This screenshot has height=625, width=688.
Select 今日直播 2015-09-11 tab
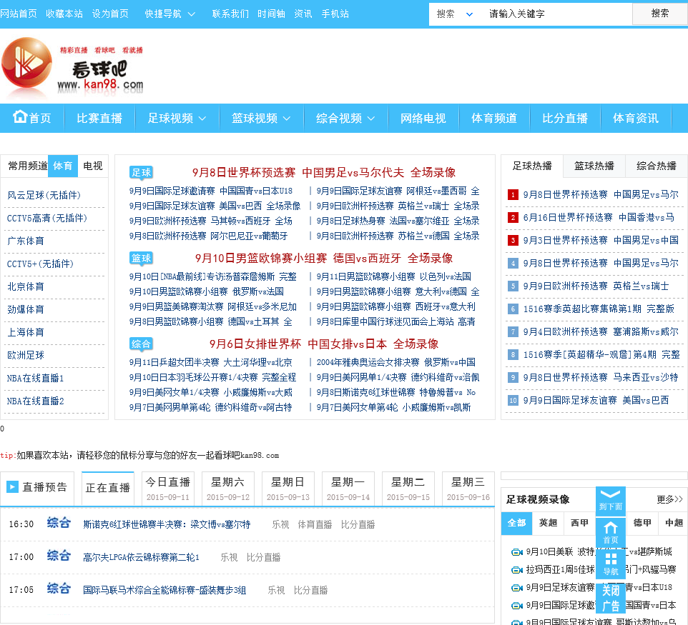point(168,489)
